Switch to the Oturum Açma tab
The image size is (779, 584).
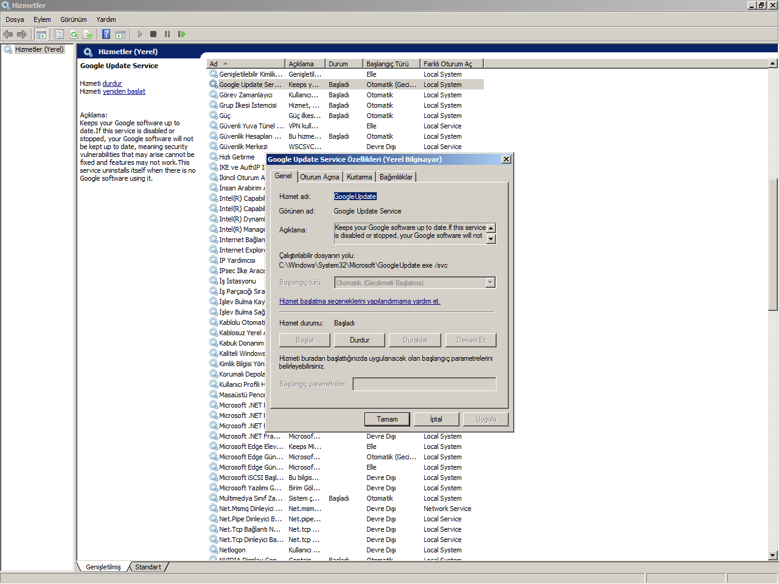point(320,177)
